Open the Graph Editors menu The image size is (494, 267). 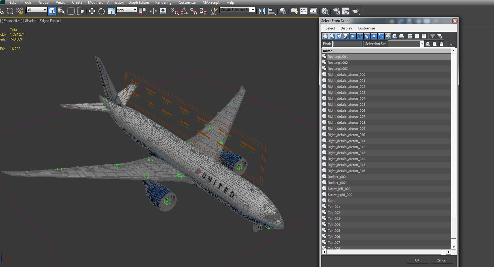click(139, 2)
